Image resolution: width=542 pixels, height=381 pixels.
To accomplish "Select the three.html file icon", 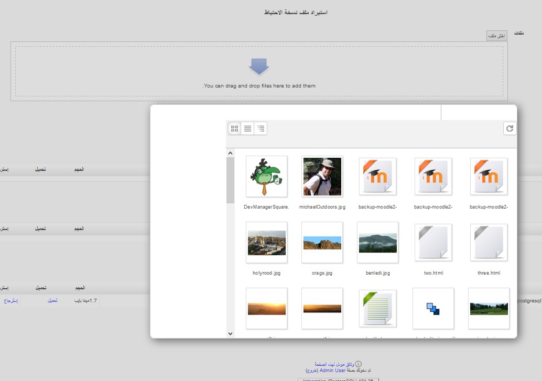I will pyautogui.click(x=489, y=242).
